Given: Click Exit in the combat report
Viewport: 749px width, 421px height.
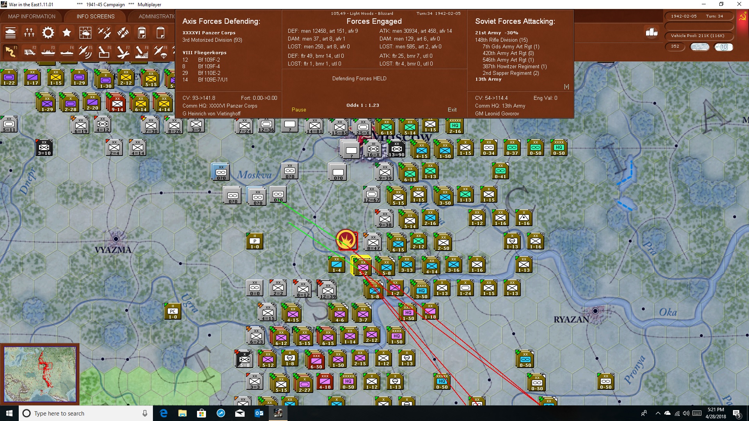Looking at the screenshot, I should (x=452, y=110).
